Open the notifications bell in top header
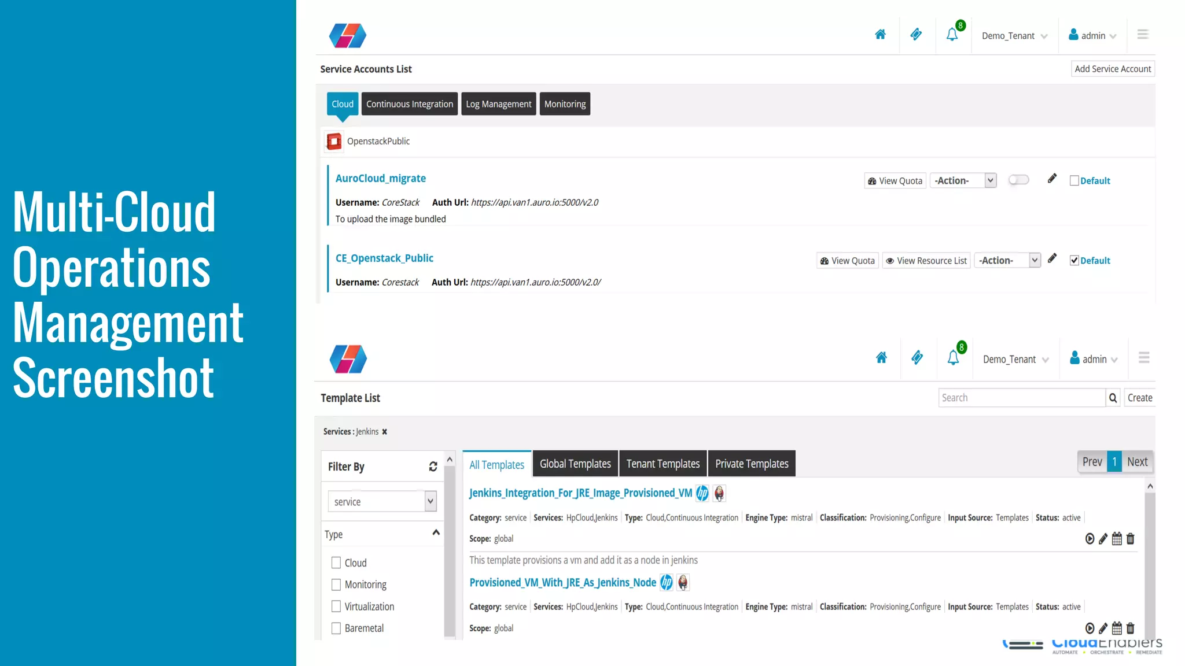This screenshot has height=666, width=1185. point(952,35)
